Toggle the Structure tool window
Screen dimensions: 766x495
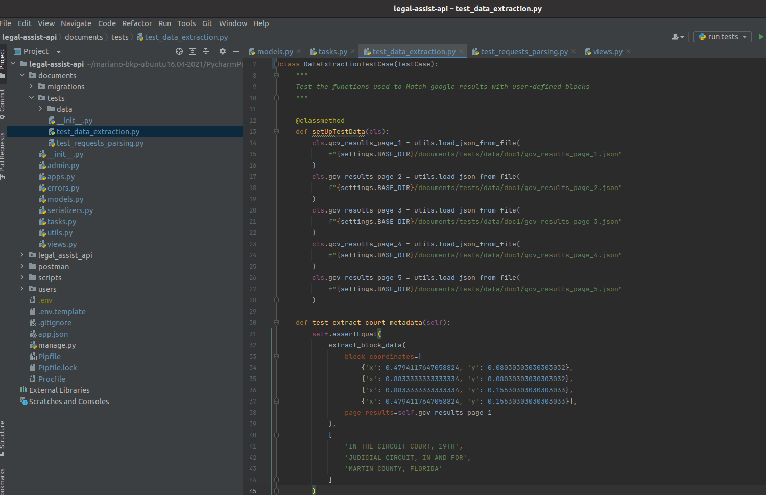coord(3,437)
